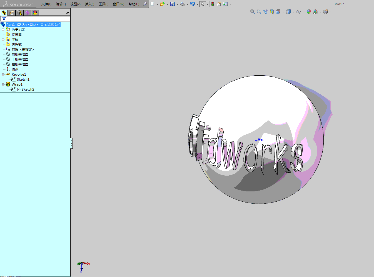Undo the last action
Screen dimensions: 374x277
[x=193, y=4]
